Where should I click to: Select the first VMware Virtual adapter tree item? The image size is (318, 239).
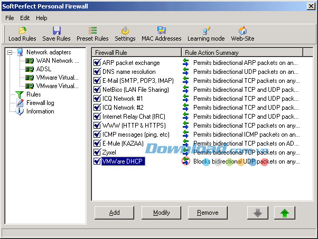58,78
